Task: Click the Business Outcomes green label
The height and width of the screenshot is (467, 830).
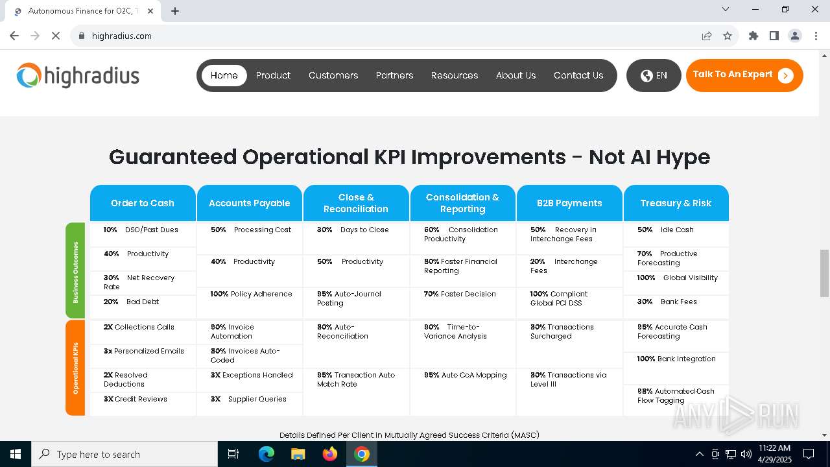Action: click(75, 271)
